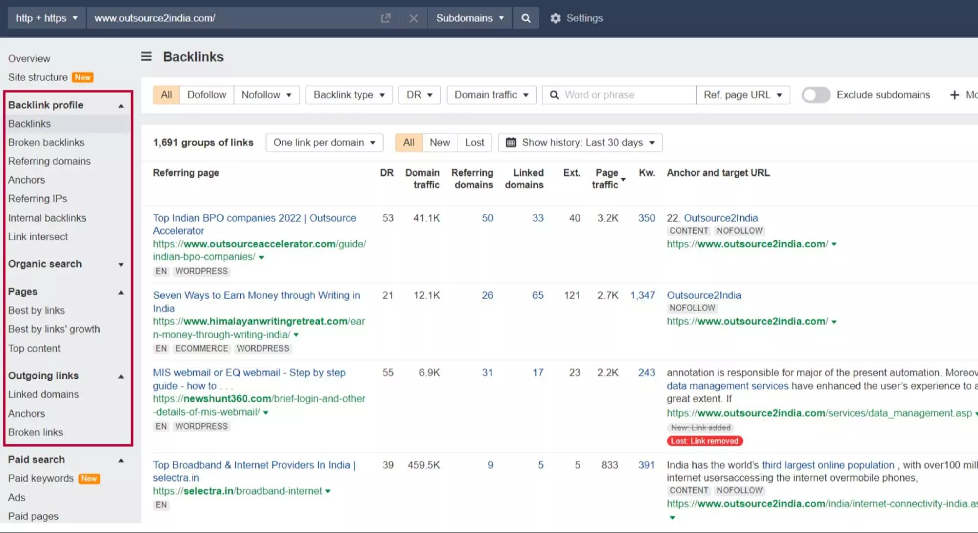Open the Backlink type dropdown

pos(349,95)
